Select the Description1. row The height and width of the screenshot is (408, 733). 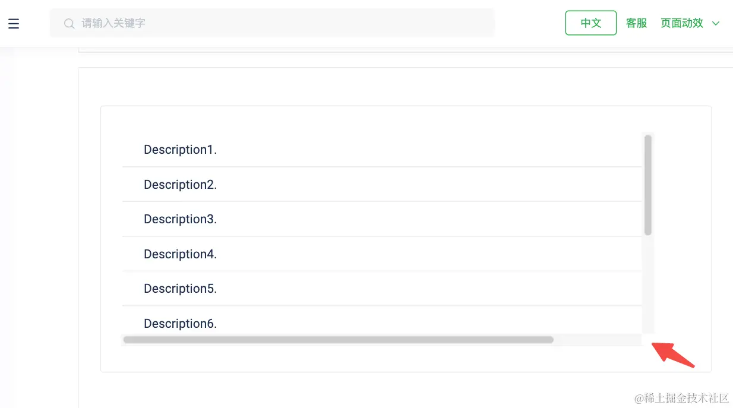pyautogui.click(x=382, y=150)
